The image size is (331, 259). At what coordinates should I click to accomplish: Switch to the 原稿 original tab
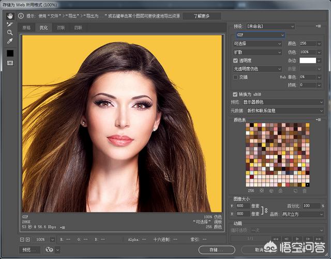click(x=26, y=27)
